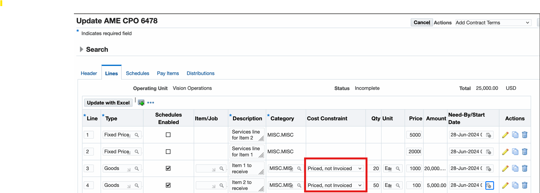
Task: Click the Line number field containing 1
Action: (x=89, y=135)
